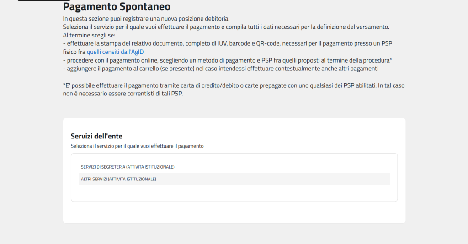Click the 'Al termine scegli se:' line
The image size is (468, 244).
(89, 35)
